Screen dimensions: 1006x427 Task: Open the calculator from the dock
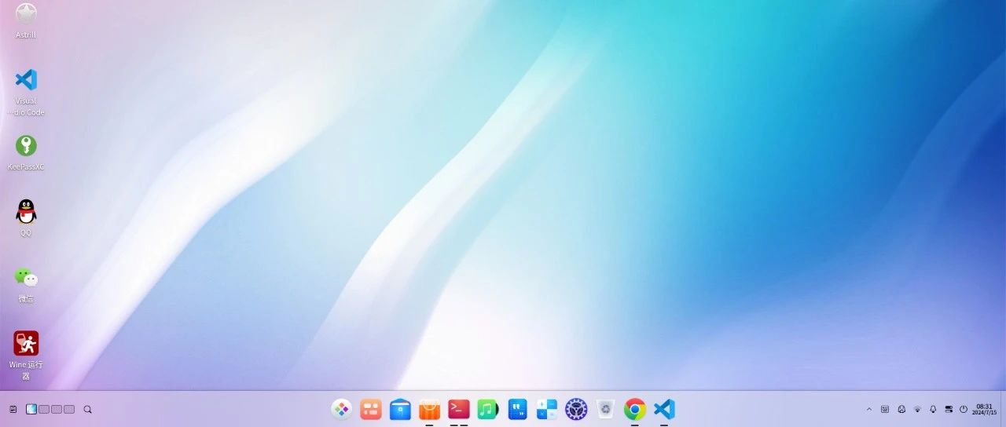[x=547, y=409]
